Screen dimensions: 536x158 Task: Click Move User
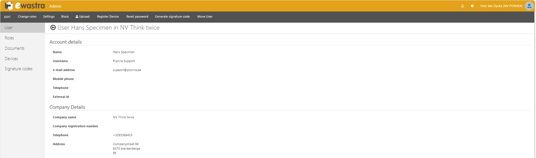click(x=205, y=16)
